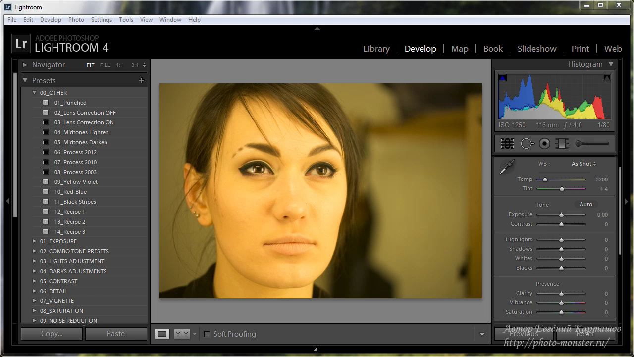Set Navigator zoom to FILL
The image size is (634, 357).
pyautogui.click(x=105, y=65)
